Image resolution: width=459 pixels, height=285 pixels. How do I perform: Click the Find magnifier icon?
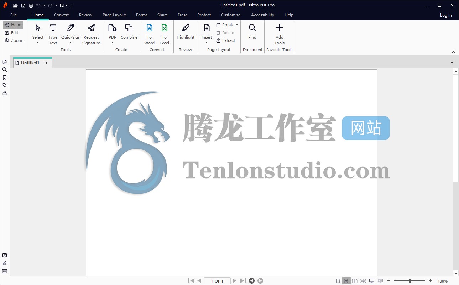pyautogui.click(x=252, y=28)
